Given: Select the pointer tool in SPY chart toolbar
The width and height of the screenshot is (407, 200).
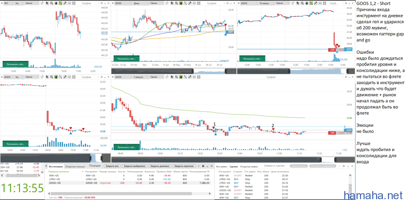Looking at the screenshot, I should coord(47,3).
